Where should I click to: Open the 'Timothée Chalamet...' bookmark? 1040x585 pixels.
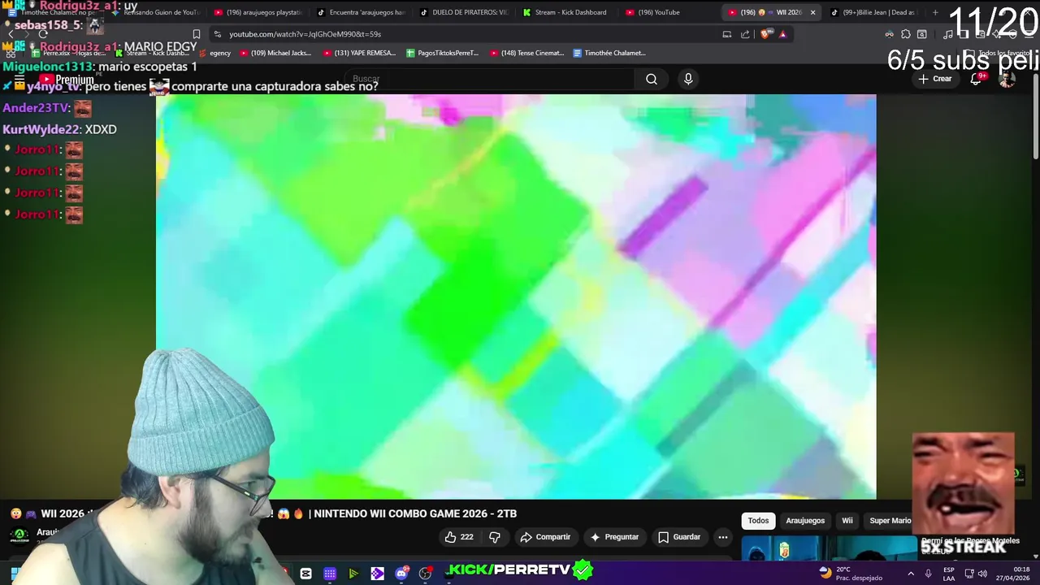coord(609,53)
